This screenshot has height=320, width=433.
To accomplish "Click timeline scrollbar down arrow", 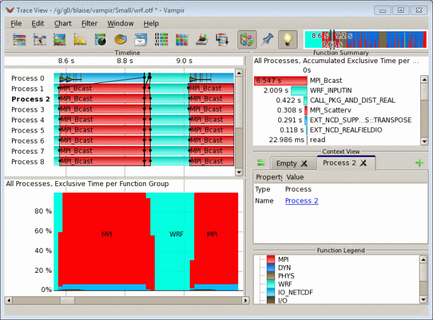I will point(239,173).
